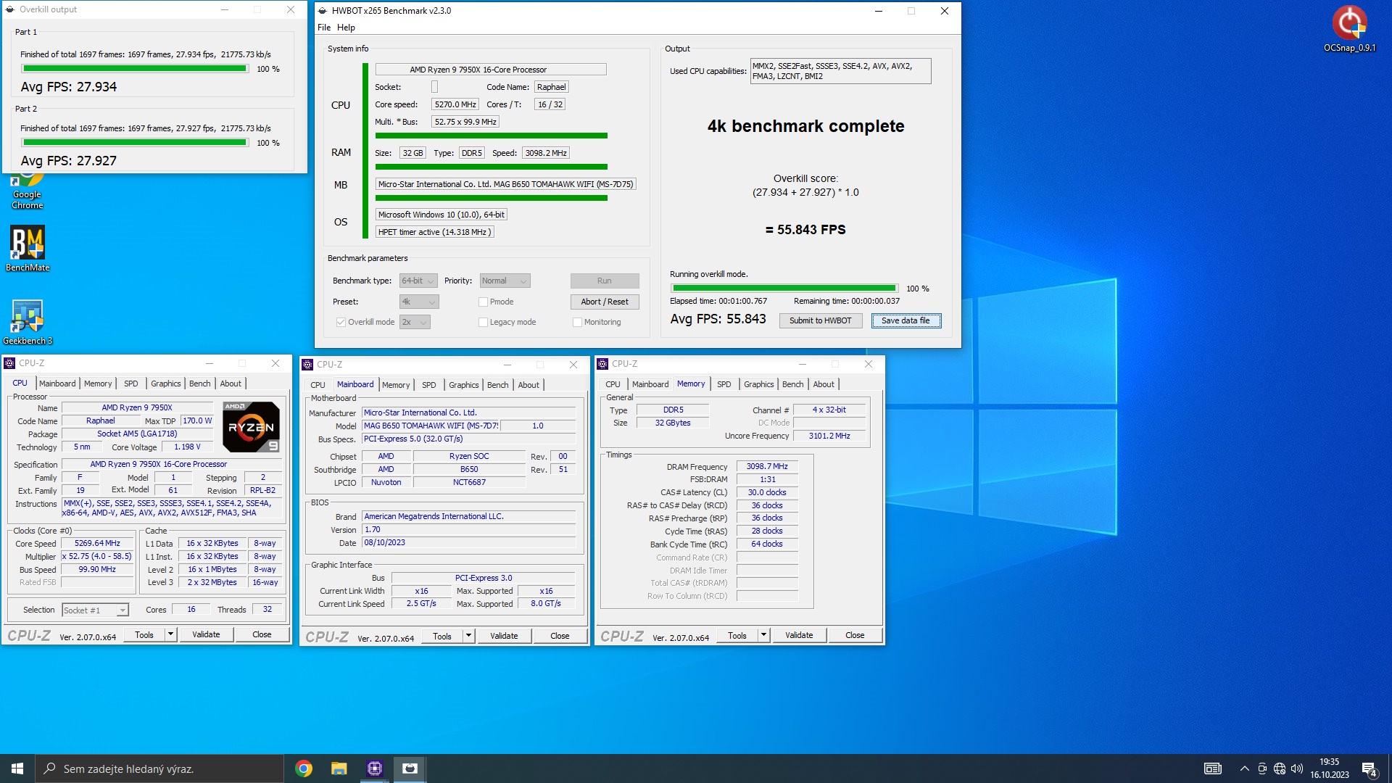Click the CPU-Z Mainboard window title icon
1392x783 pixels.
(x=307, y=365)
